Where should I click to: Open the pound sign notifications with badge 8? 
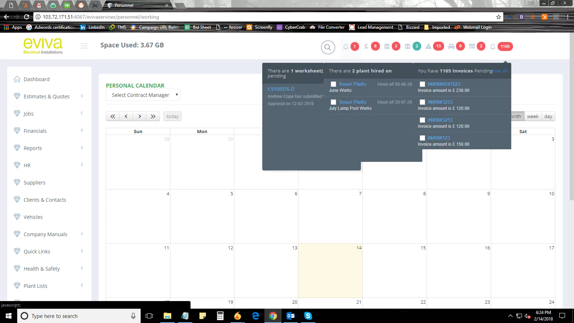[x=366, y=46]
